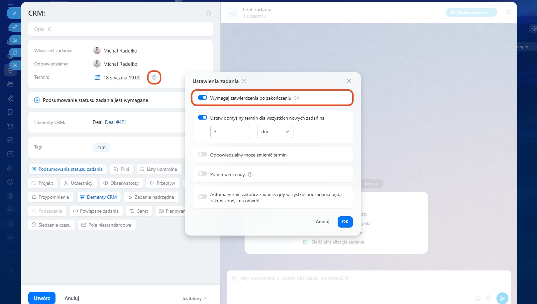537x304 pixels.
Task: Click the robot icon in left sidebar
Action: tap(10, 84)
